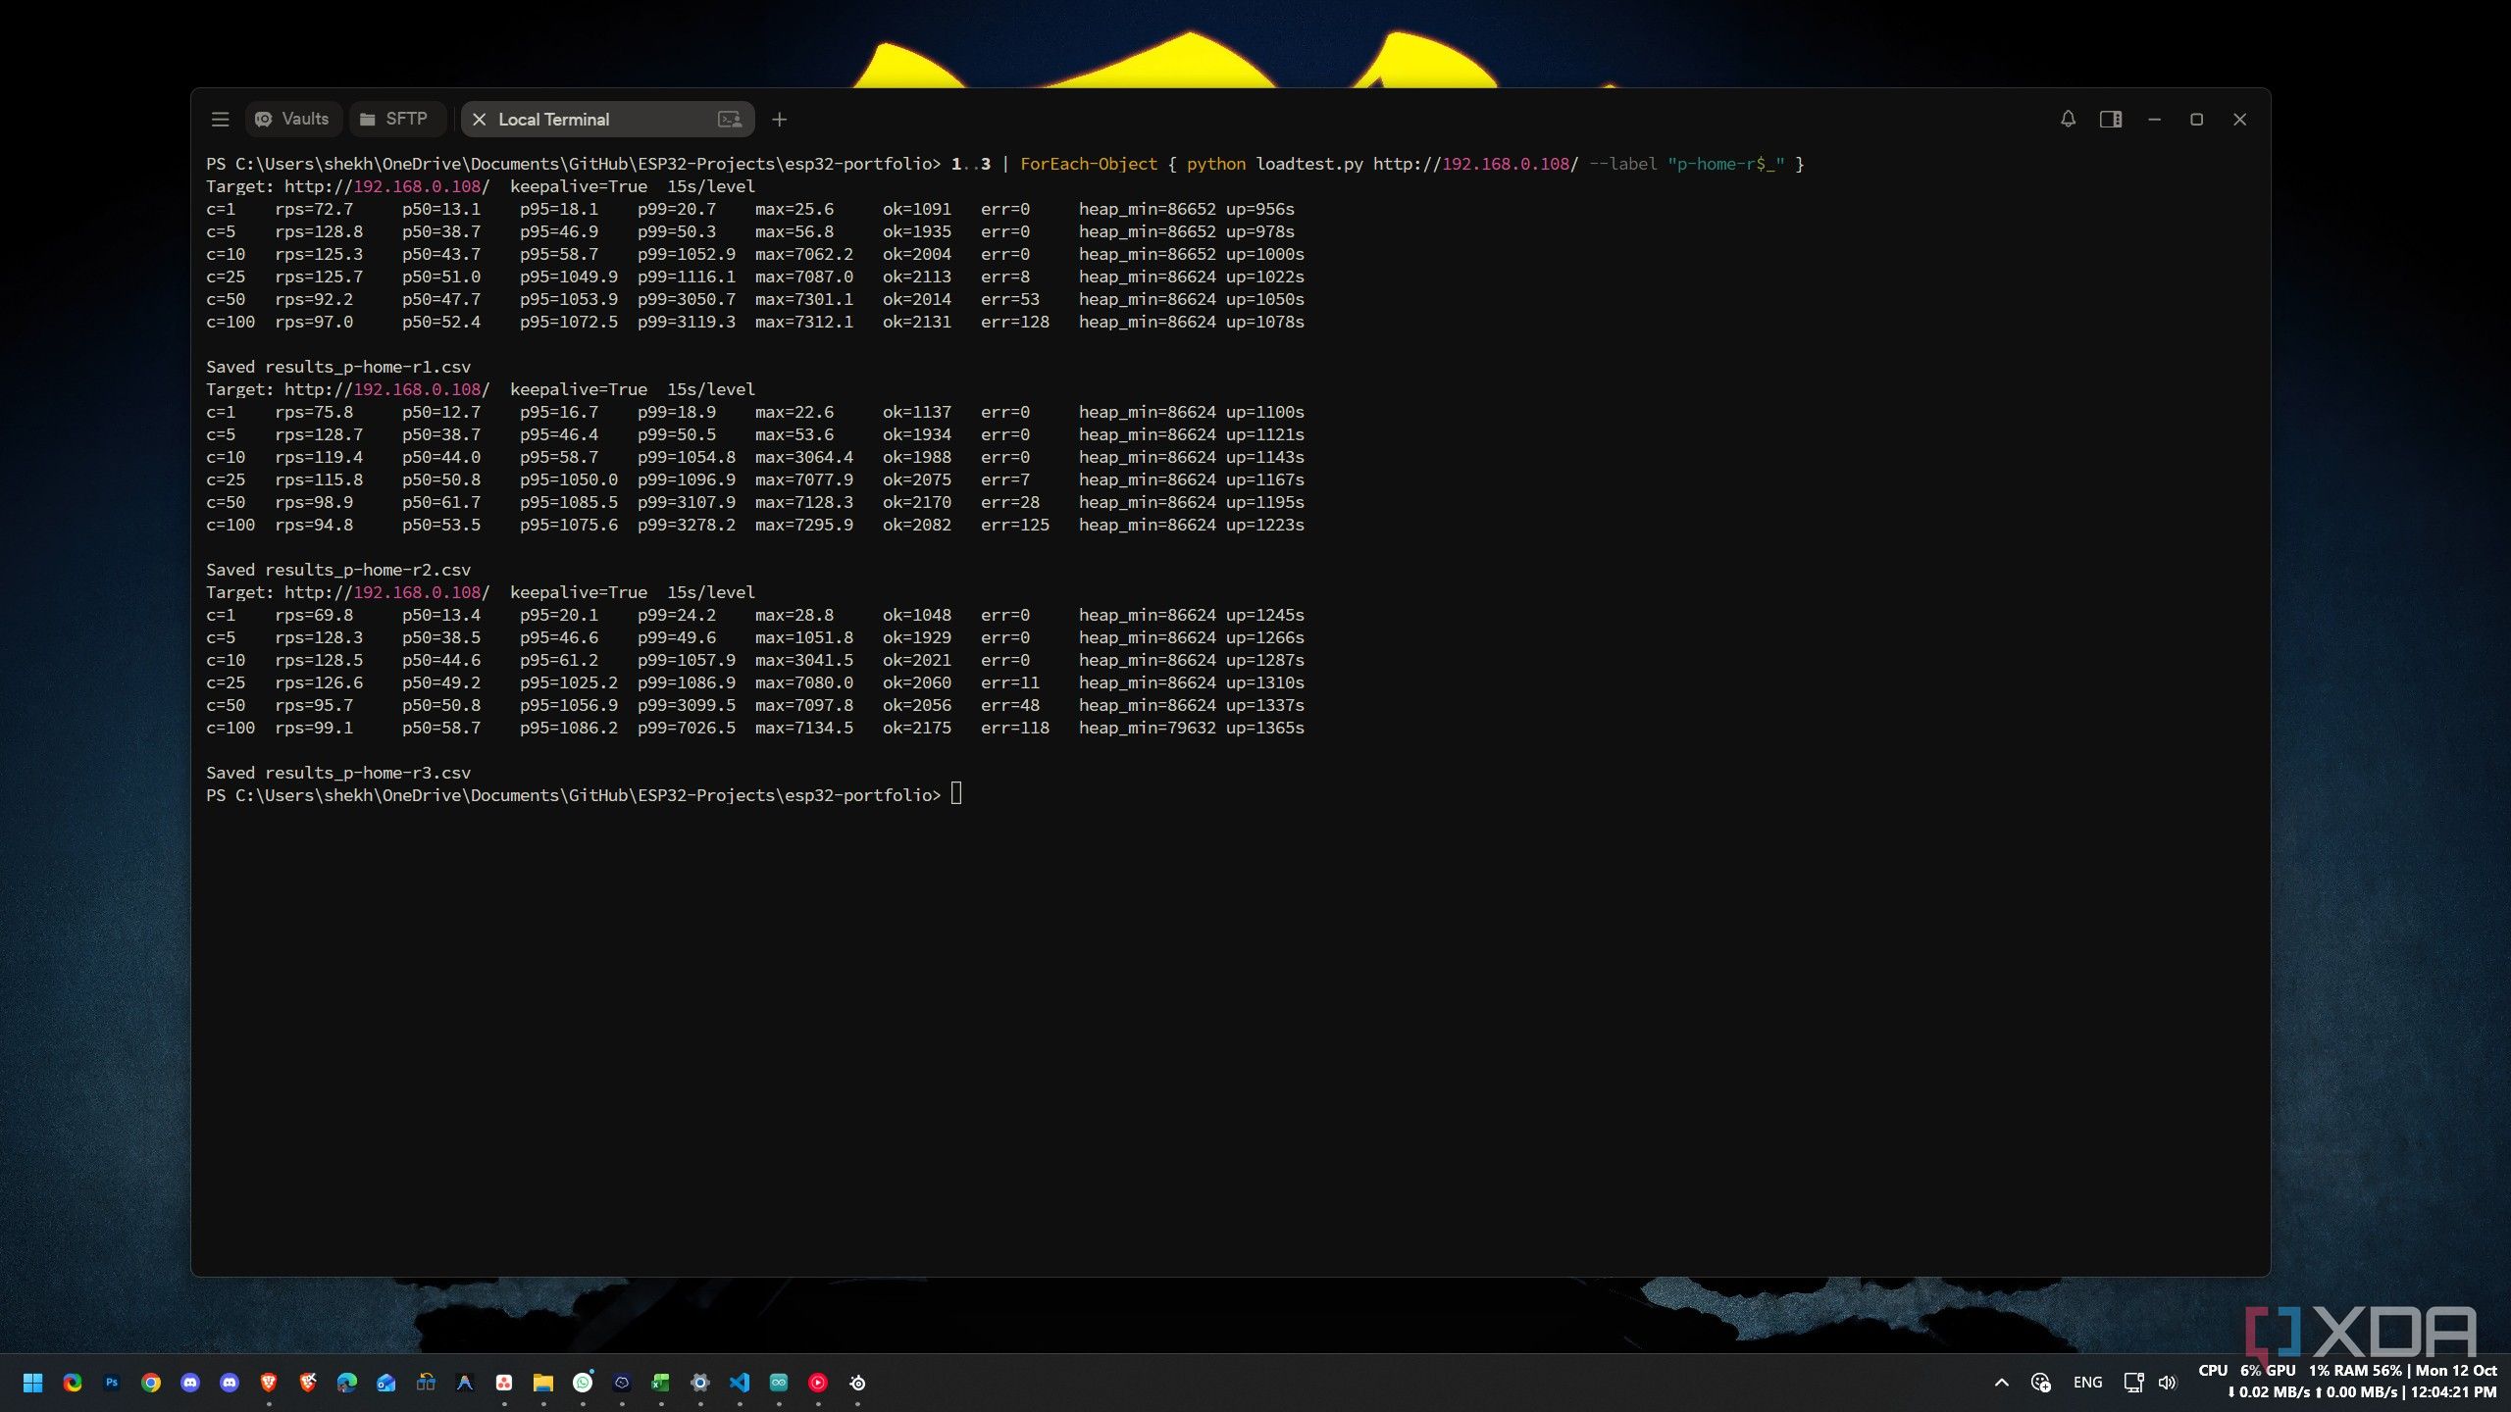
Task: Open the volume control speaker icon
Action: [2168, 1383]
